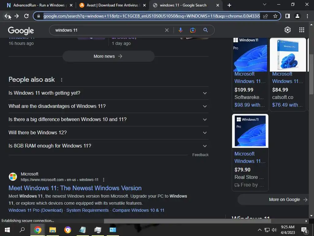Bookmark this tab with the star icon

275,16
